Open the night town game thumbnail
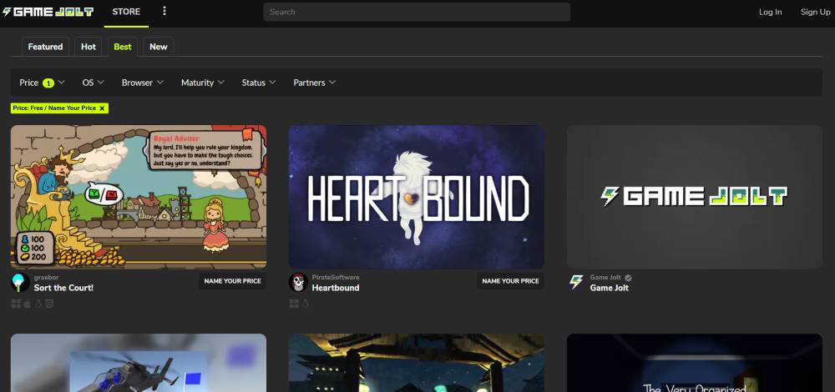Image resolution: width=835 pixels, height=392 pixels. point(417,363)
